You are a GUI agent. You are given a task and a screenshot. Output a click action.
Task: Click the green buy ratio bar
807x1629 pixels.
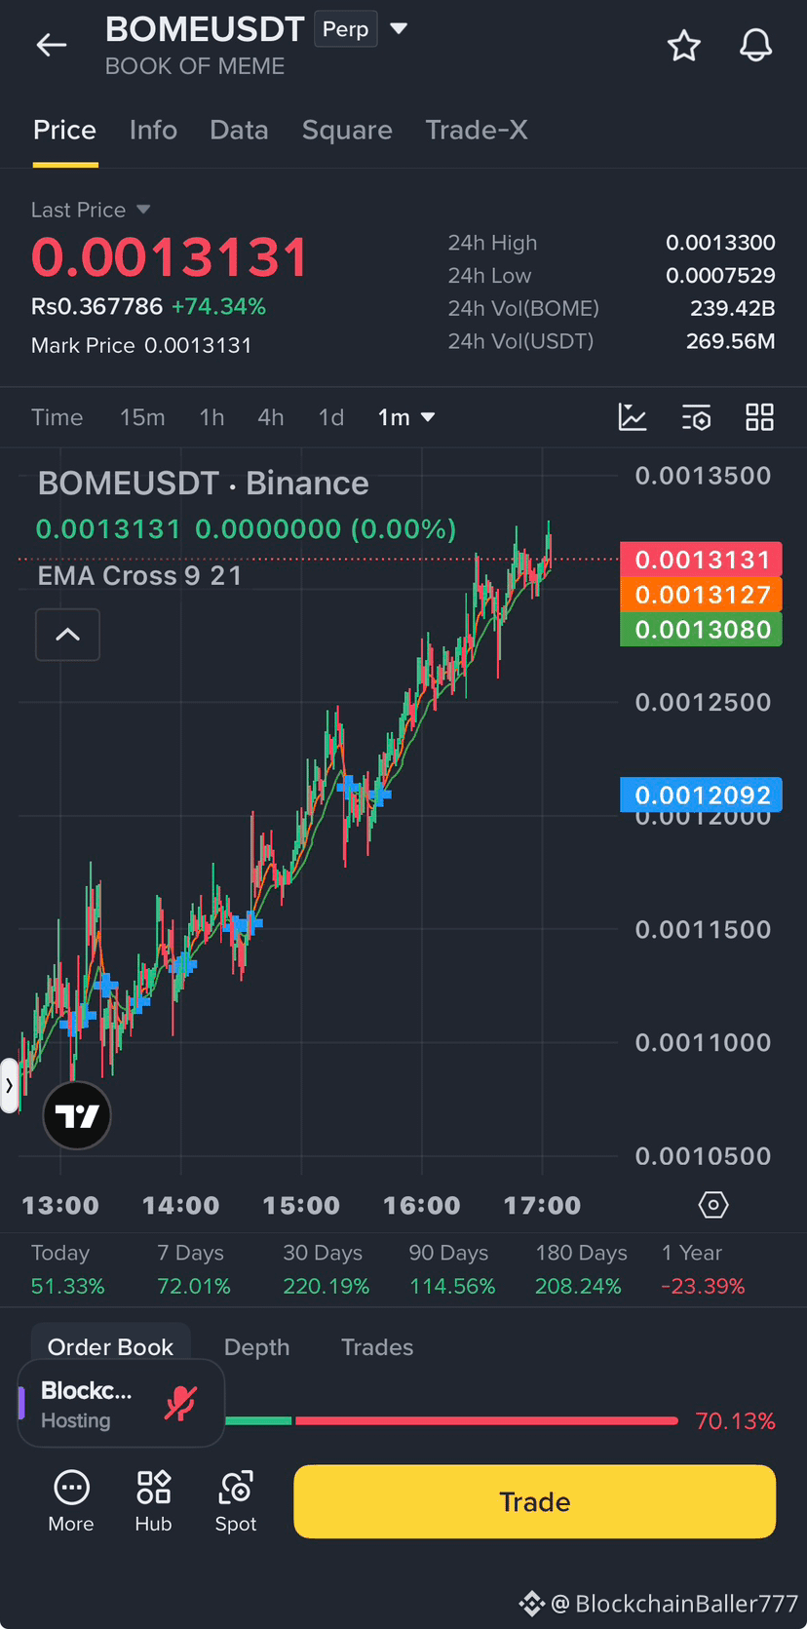click(258, 1421)
